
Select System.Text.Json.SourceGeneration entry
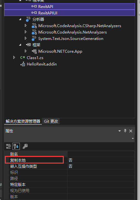coord(71,39)
